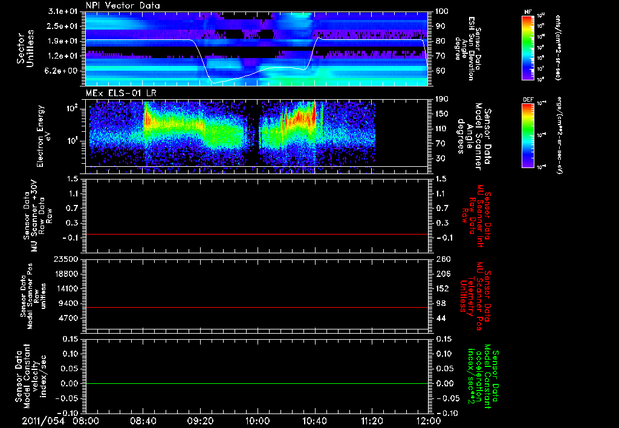The height and width of the screenshot is (428, 619).
Task: Click the '152' telemetry tick value
Action: click(442, 288)
